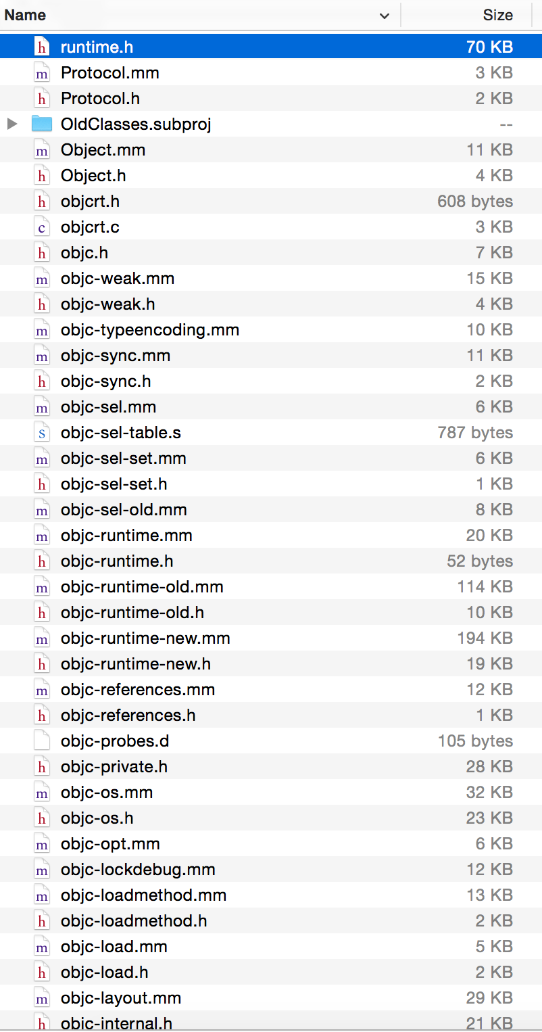Click the blank objc-probes.d file icon
Viewport: 542px width, 1032px height.
pos(42,741)
